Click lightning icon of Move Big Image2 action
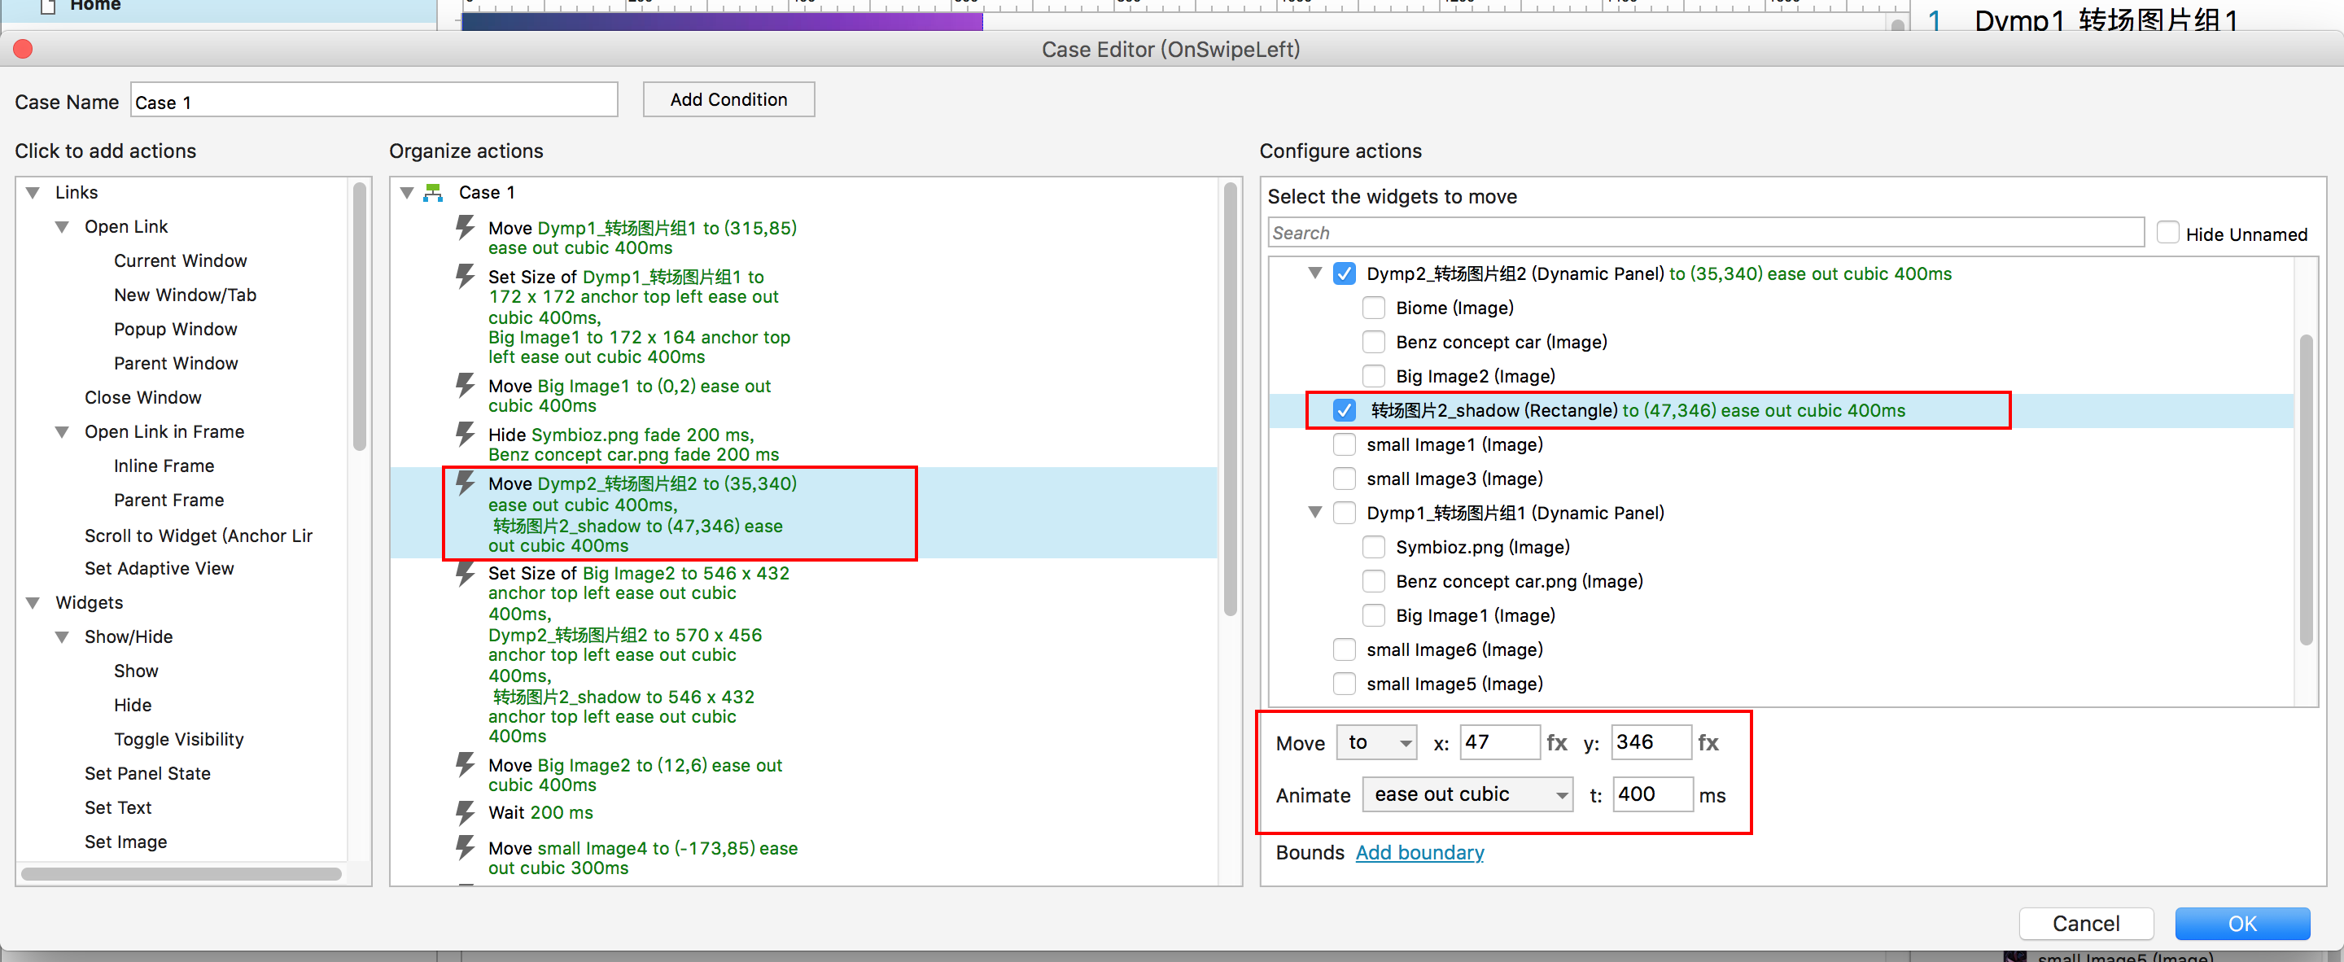This screenshot has width=2344, height=962. pyautogui.click(x=465, y=764)
